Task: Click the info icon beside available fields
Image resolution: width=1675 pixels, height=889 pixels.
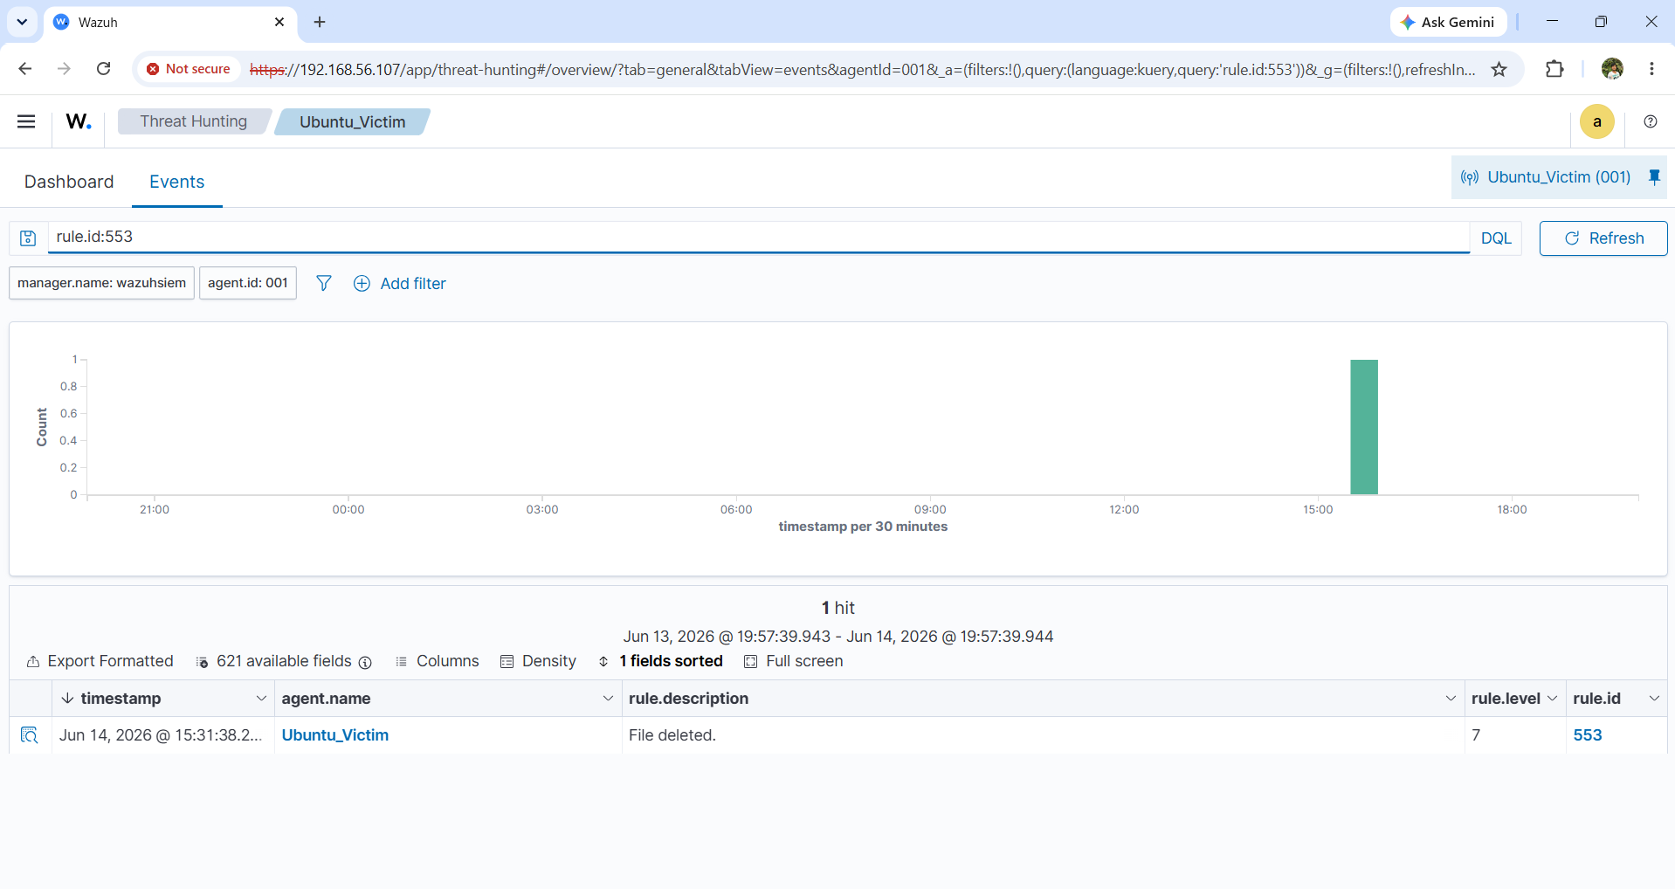Action: (x=365, y=662)
